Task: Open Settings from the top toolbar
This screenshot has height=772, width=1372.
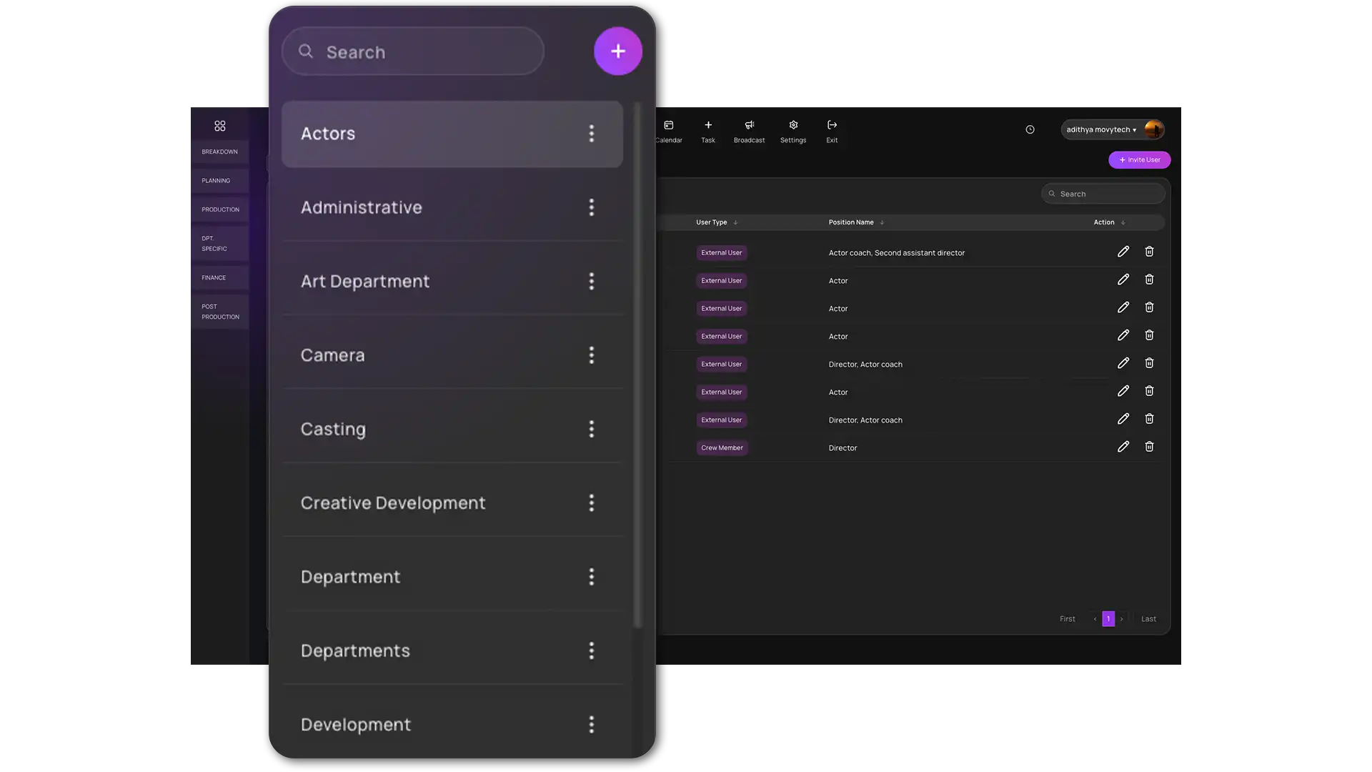Action: coord(793,132)
